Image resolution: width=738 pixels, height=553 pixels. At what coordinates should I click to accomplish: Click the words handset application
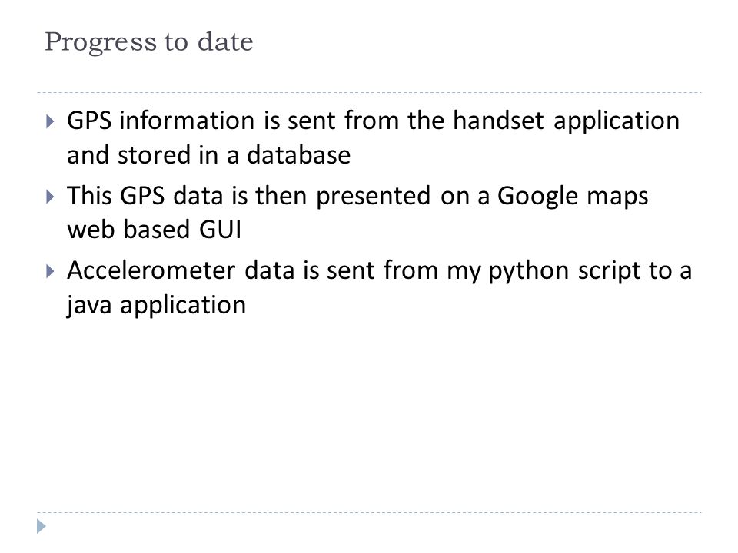[567, 121]
